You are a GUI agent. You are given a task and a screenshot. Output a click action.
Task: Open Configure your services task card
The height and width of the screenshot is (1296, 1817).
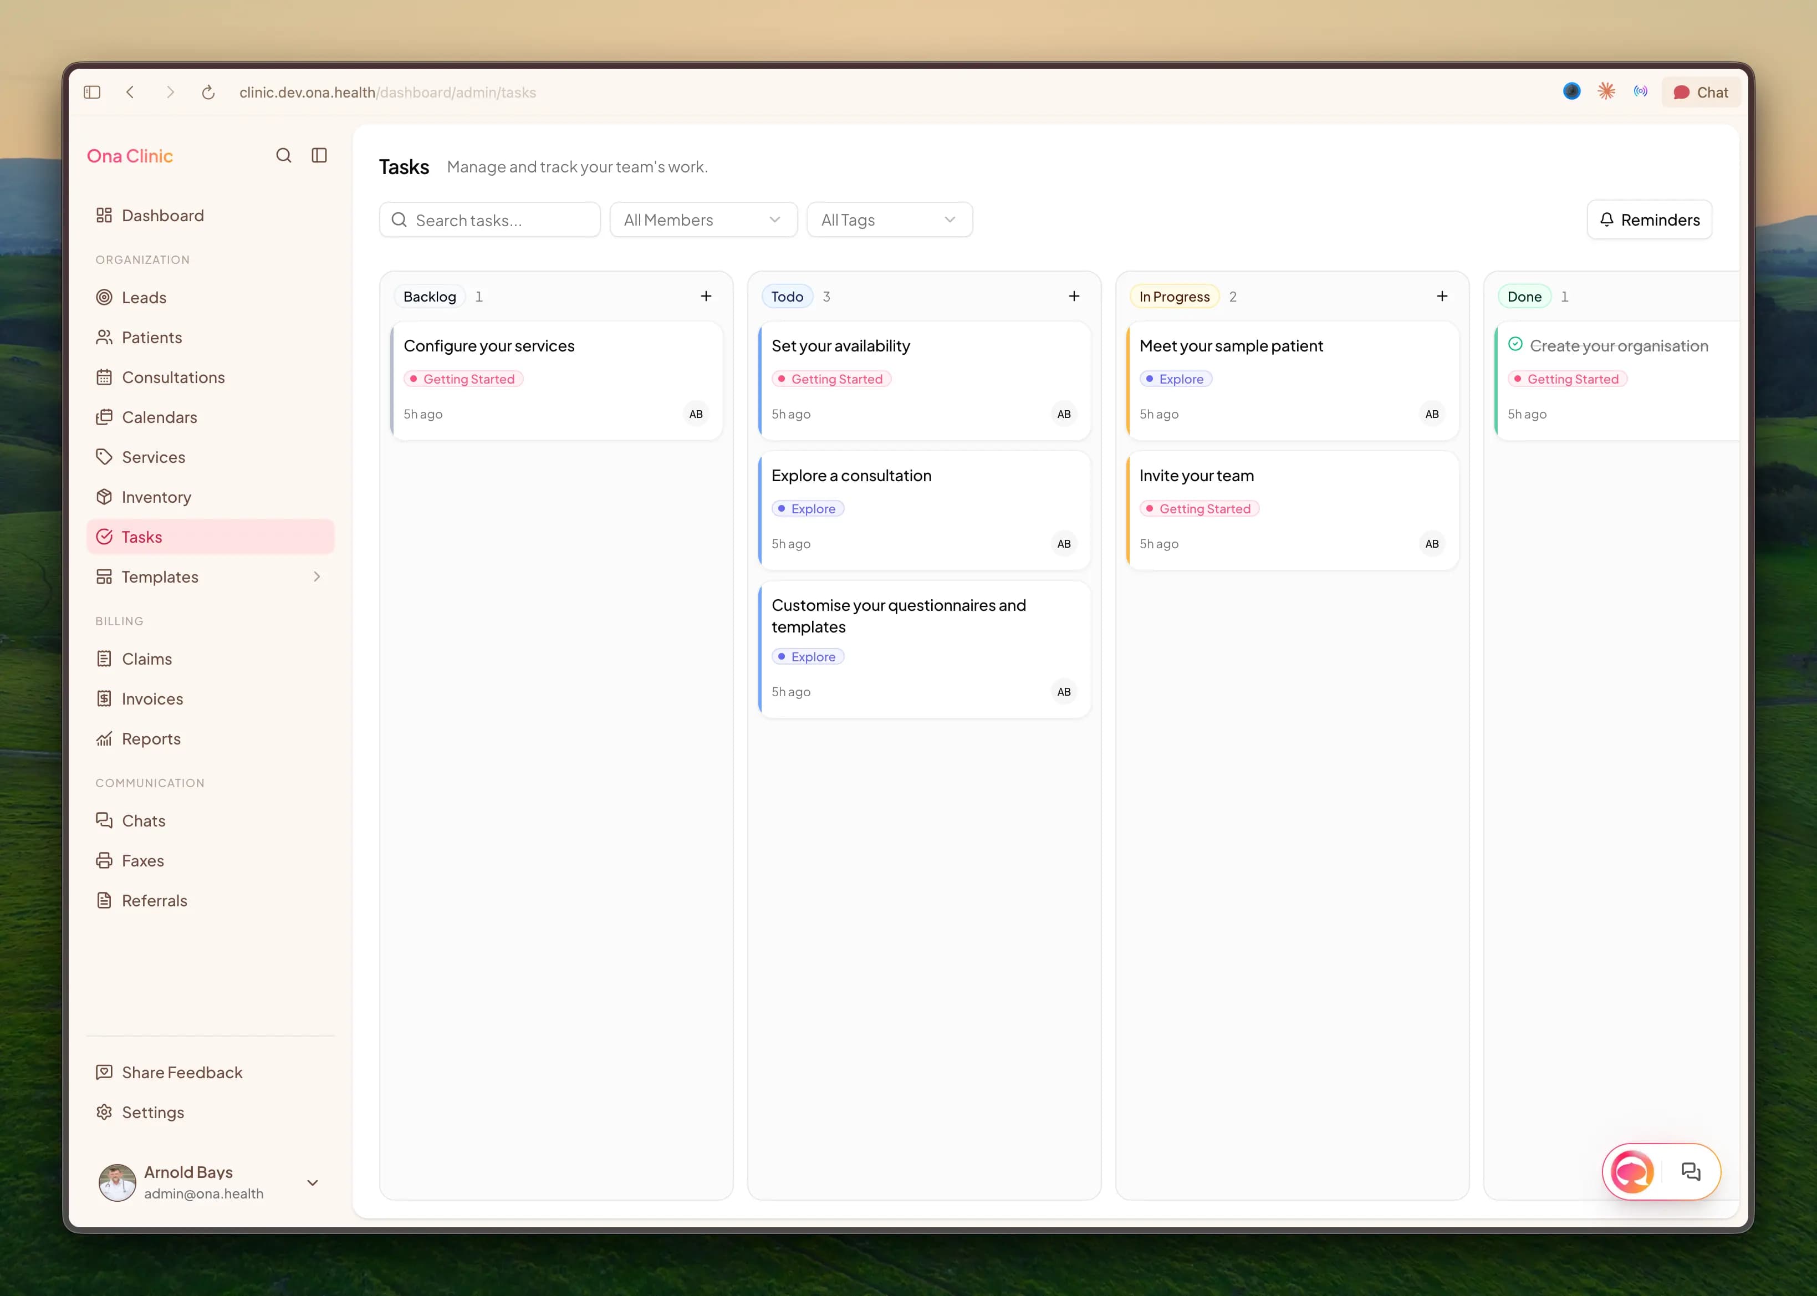(x=556, y=381)
